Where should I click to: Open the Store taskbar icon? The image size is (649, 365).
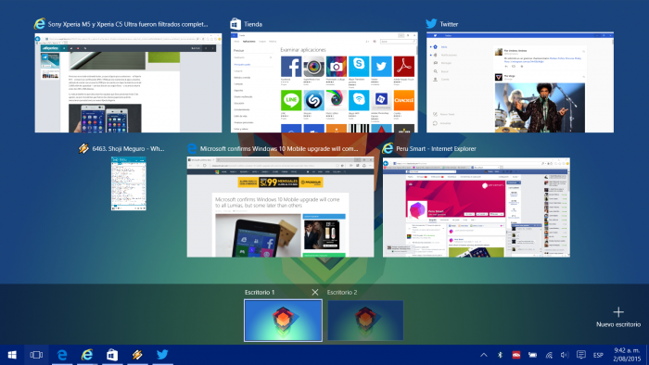(112, 355)
